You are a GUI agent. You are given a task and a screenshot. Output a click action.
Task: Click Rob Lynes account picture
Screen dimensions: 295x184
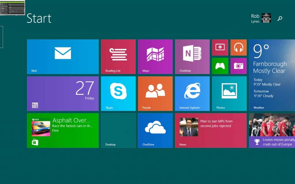(266, 18)
